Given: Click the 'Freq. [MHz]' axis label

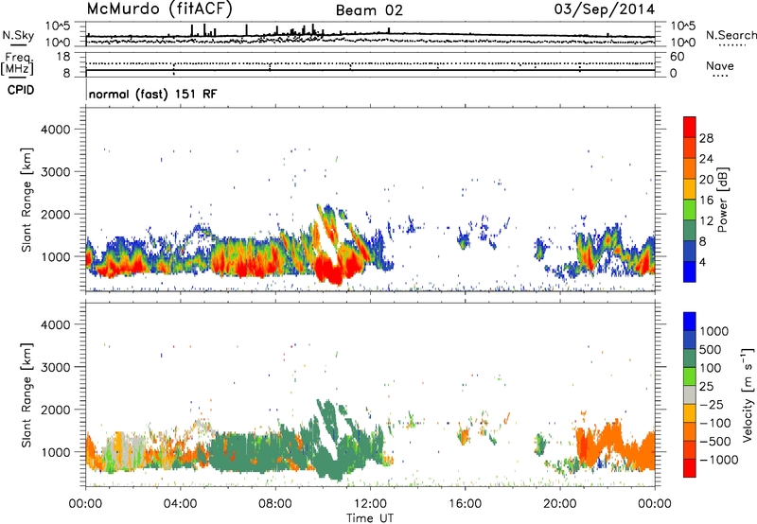Looking at the screenshot, I should tap(18, 63).
